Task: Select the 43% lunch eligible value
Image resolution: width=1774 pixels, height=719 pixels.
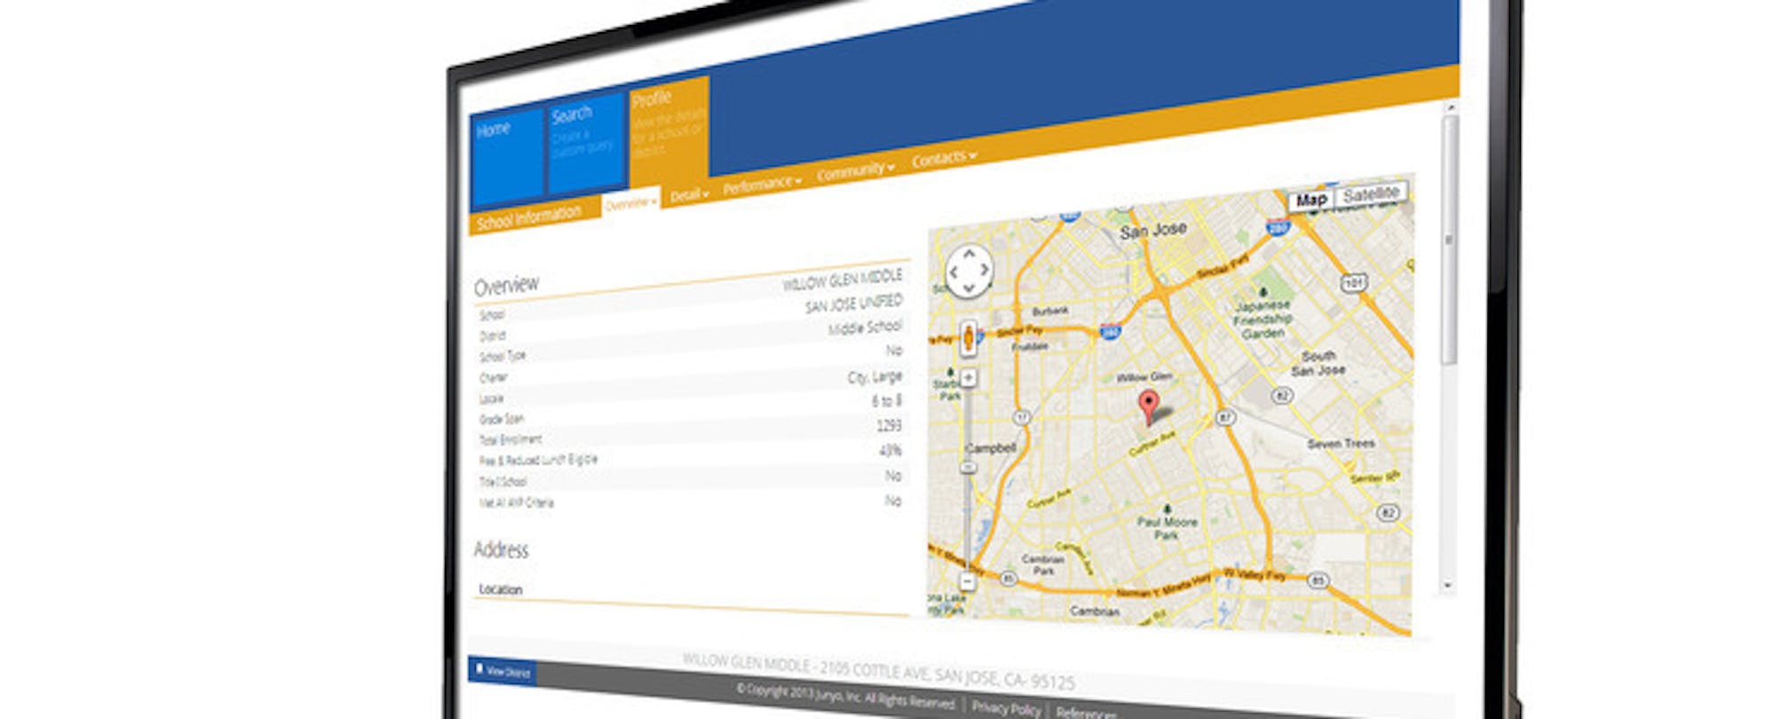Action: tap(891, 451)
